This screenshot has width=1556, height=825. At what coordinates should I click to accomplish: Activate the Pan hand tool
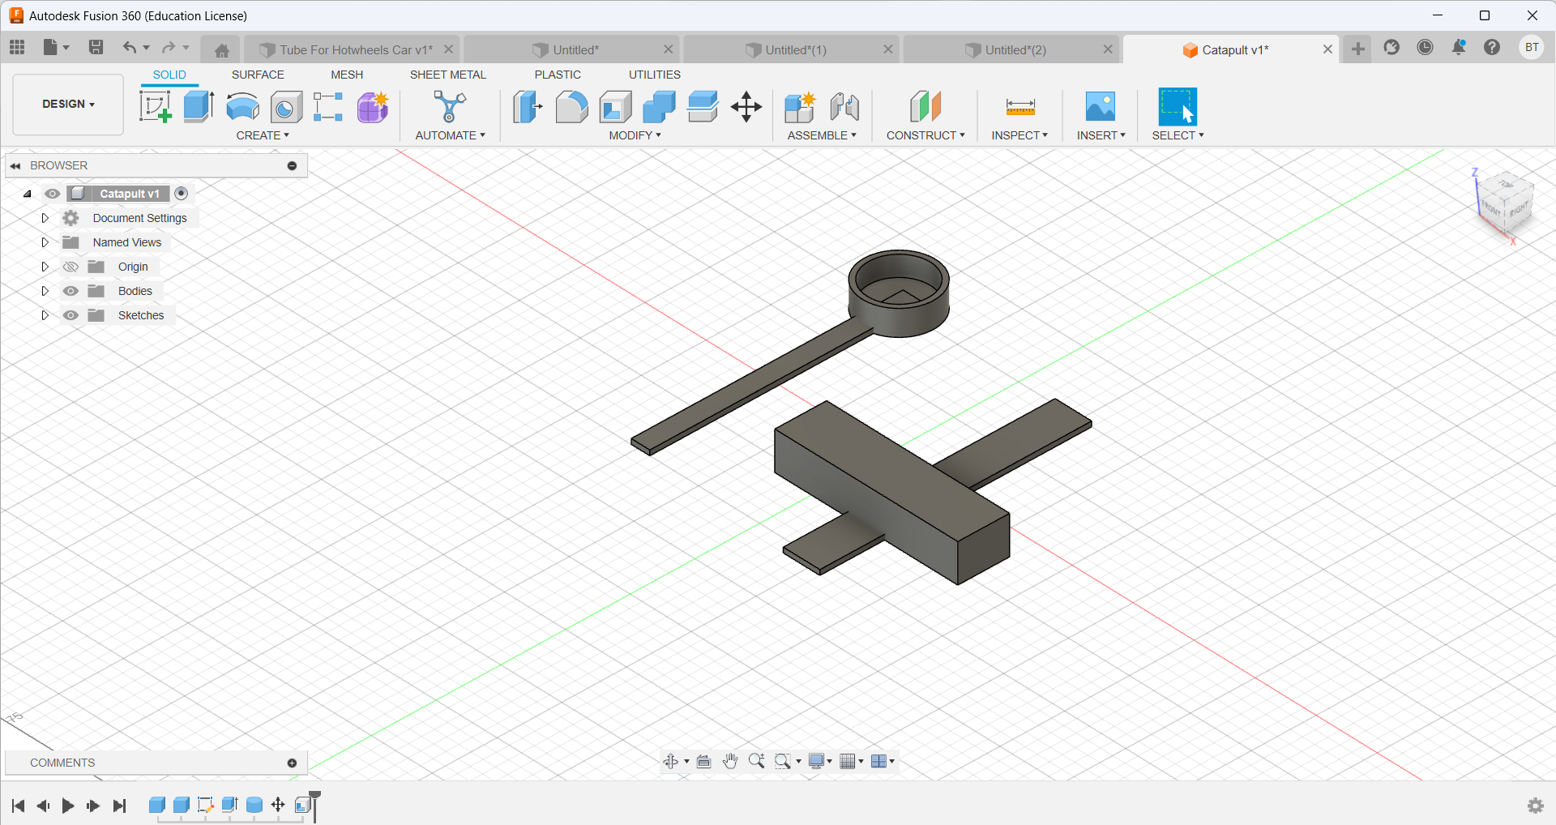730,761
